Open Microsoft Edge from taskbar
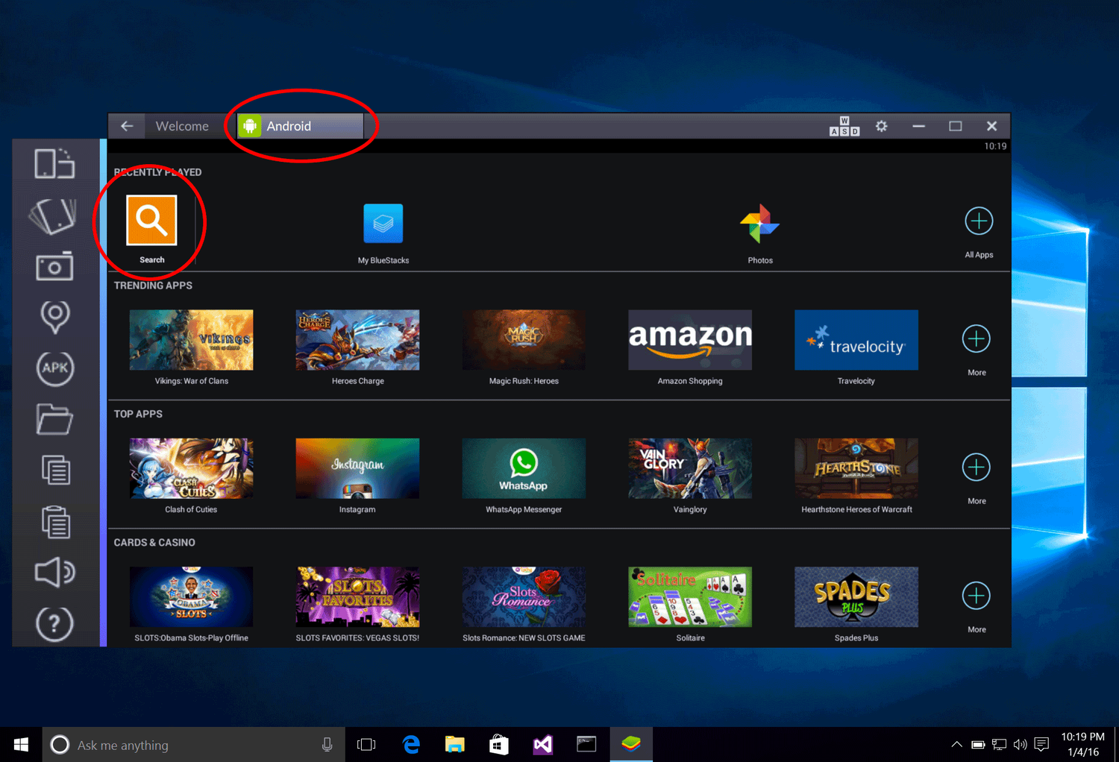Image resolution: width=1119 pixels, height=762 pixels. [411, 744]
